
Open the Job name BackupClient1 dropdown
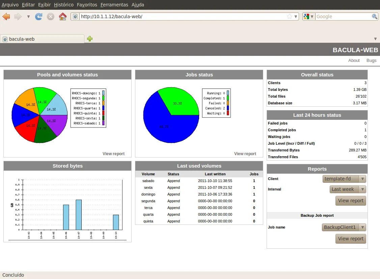pos(344,227)
